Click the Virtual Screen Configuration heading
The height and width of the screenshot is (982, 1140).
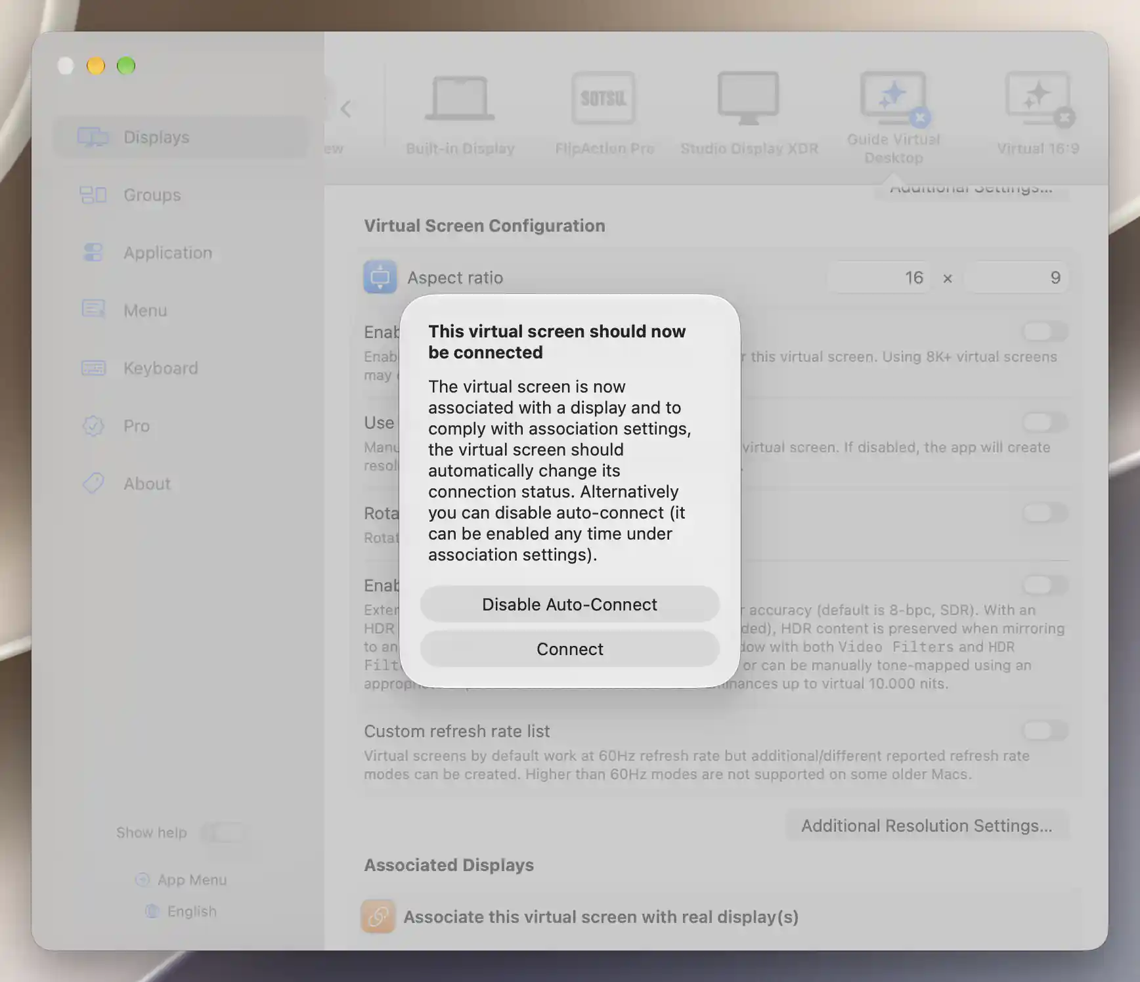coord(485,226)
